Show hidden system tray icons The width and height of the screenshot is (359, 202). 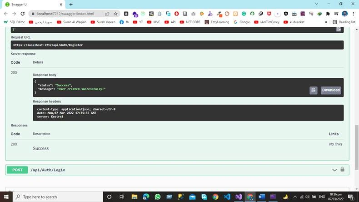click(295, 197)
